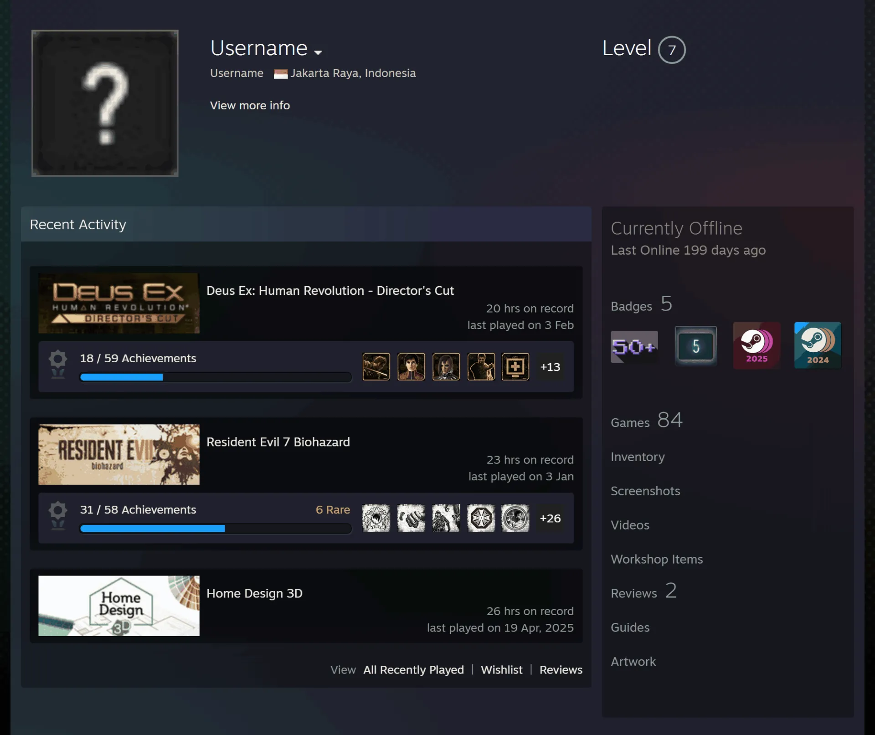Open first Resident Evil 7 achievement icon

click(x=376, y=518)
